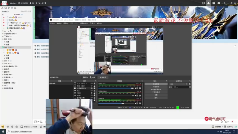The image size is (238, 134).
Task: Click the 工作室模式 studio mode button
Action: pos(156,92)
